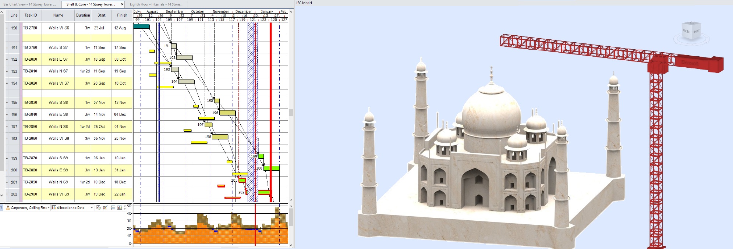Click the Line column header
This screenshot has height=249, width=733.
coord(14,15)
